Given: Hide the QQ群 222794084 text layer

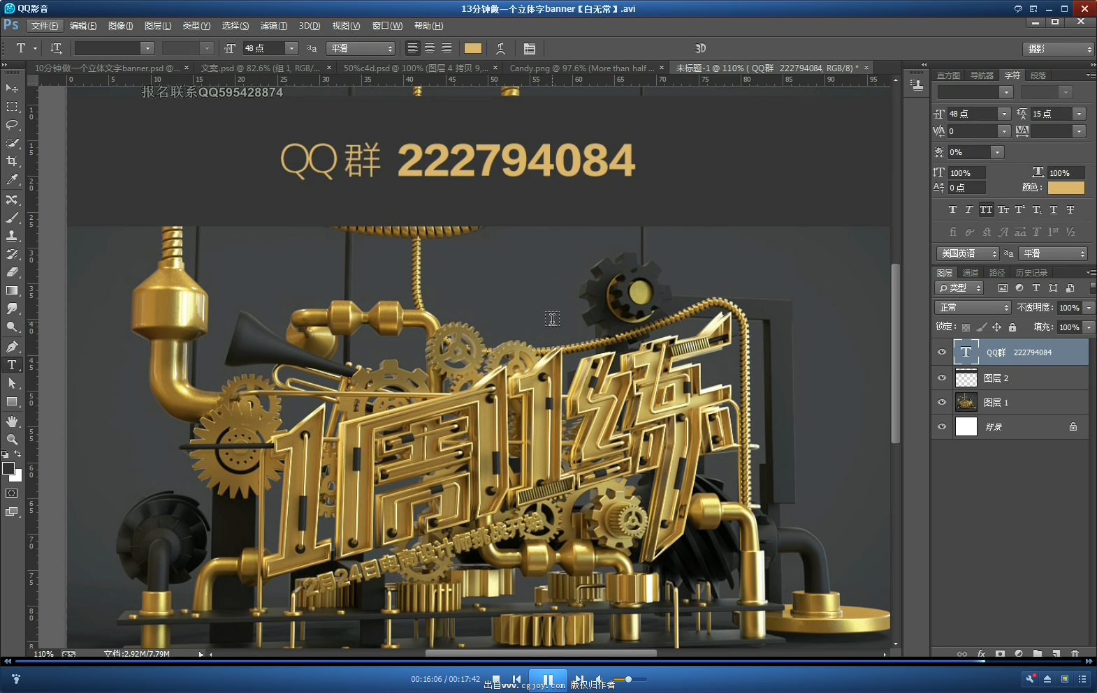Looking at the screenshot, I should coord(941,352).
